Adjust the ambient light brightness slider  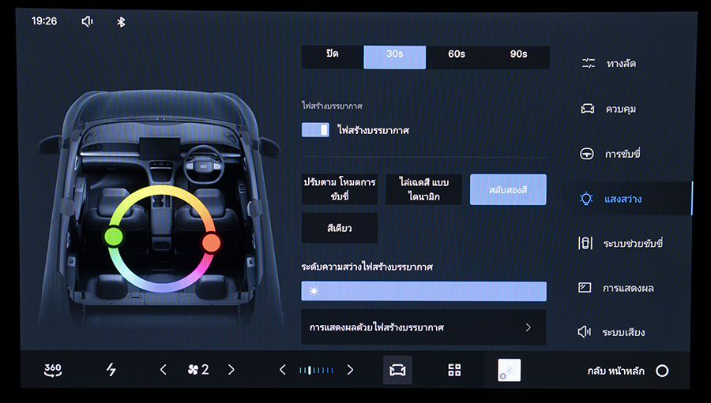423,292
